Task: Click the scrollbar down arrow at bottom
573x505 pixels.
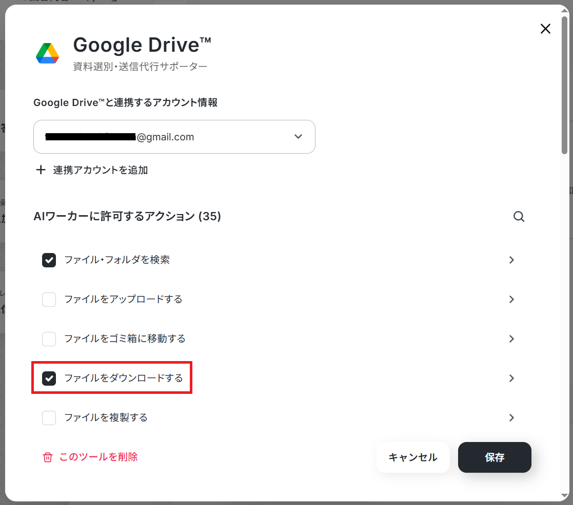Action: [x=565, y=495]
